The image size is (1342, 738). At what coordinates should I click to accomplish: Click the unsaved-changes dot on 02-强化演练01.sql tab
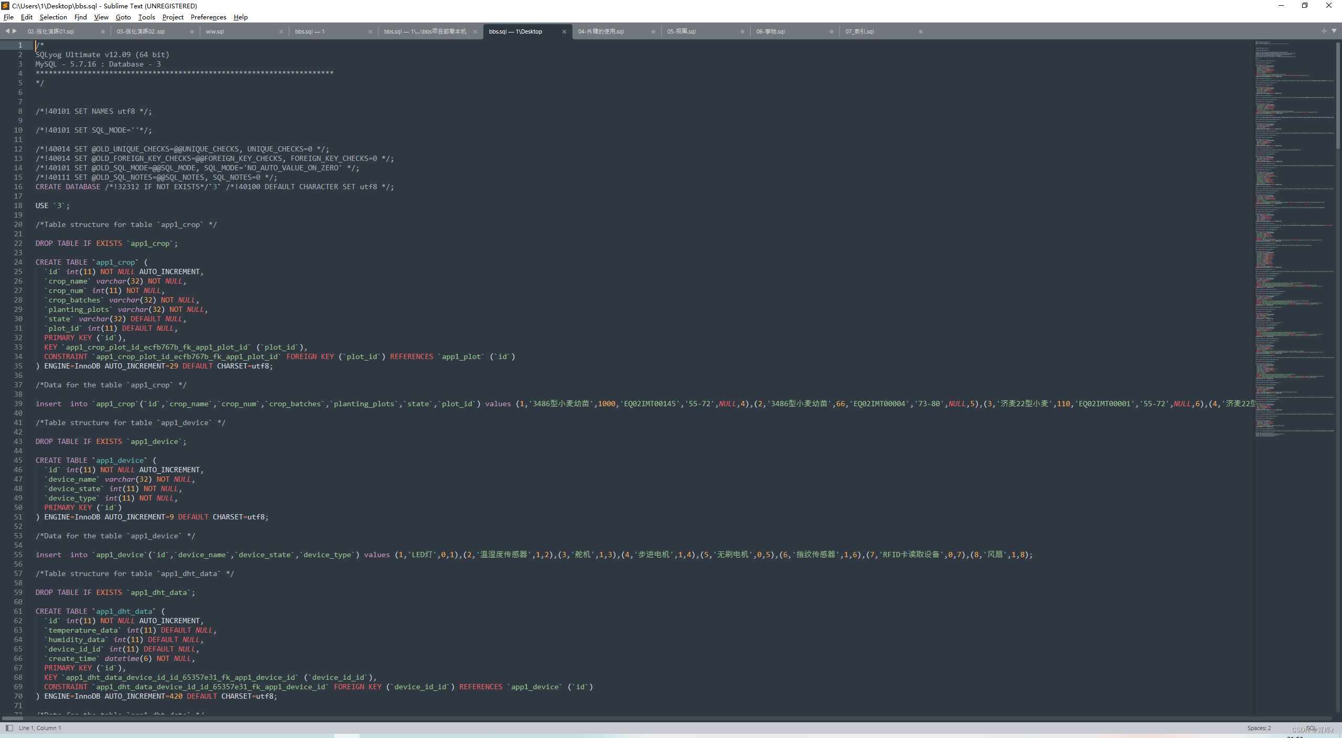click(103, 31)
